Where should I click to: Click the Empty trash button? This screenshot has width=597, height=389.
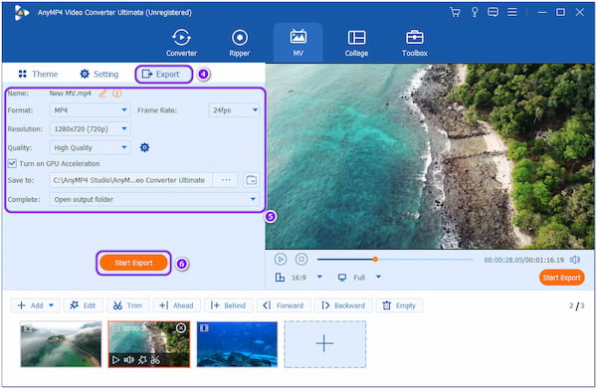(x=399, y=305)
